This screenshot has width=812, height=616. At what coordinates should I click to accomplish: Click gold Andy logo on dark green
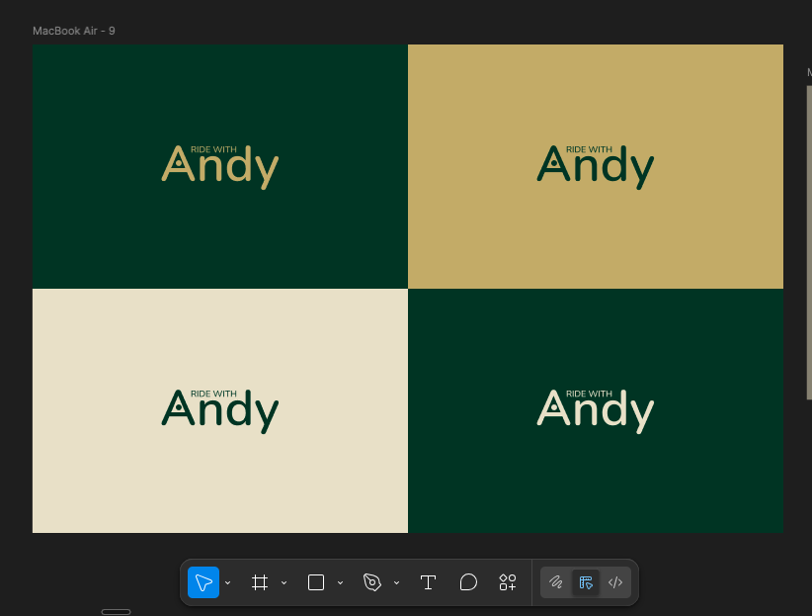(x=220, y=167)
